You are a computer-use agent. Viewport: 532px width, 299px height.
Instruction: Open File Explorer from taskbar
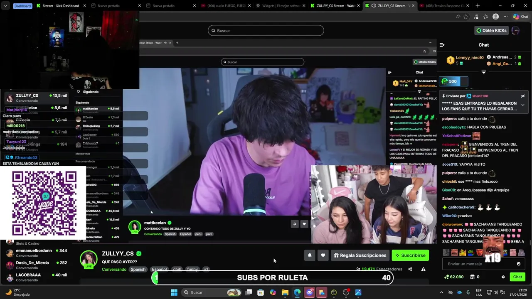click(285, 292)
